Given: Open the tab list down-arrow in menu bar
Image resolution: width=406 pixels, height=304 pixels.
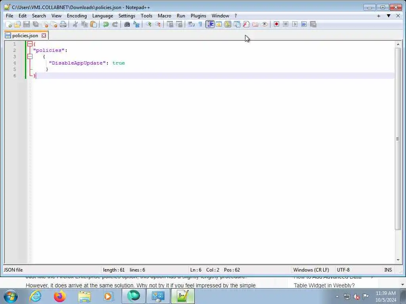Looking at the screenshot, I should [389, 16].
